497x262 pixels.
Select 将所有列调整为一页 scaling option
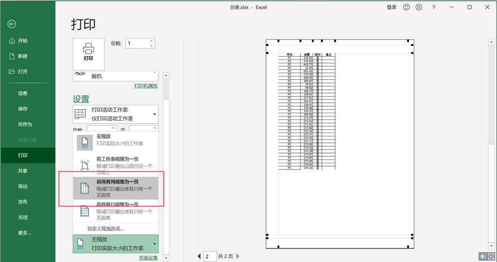[x=116, y=188]
